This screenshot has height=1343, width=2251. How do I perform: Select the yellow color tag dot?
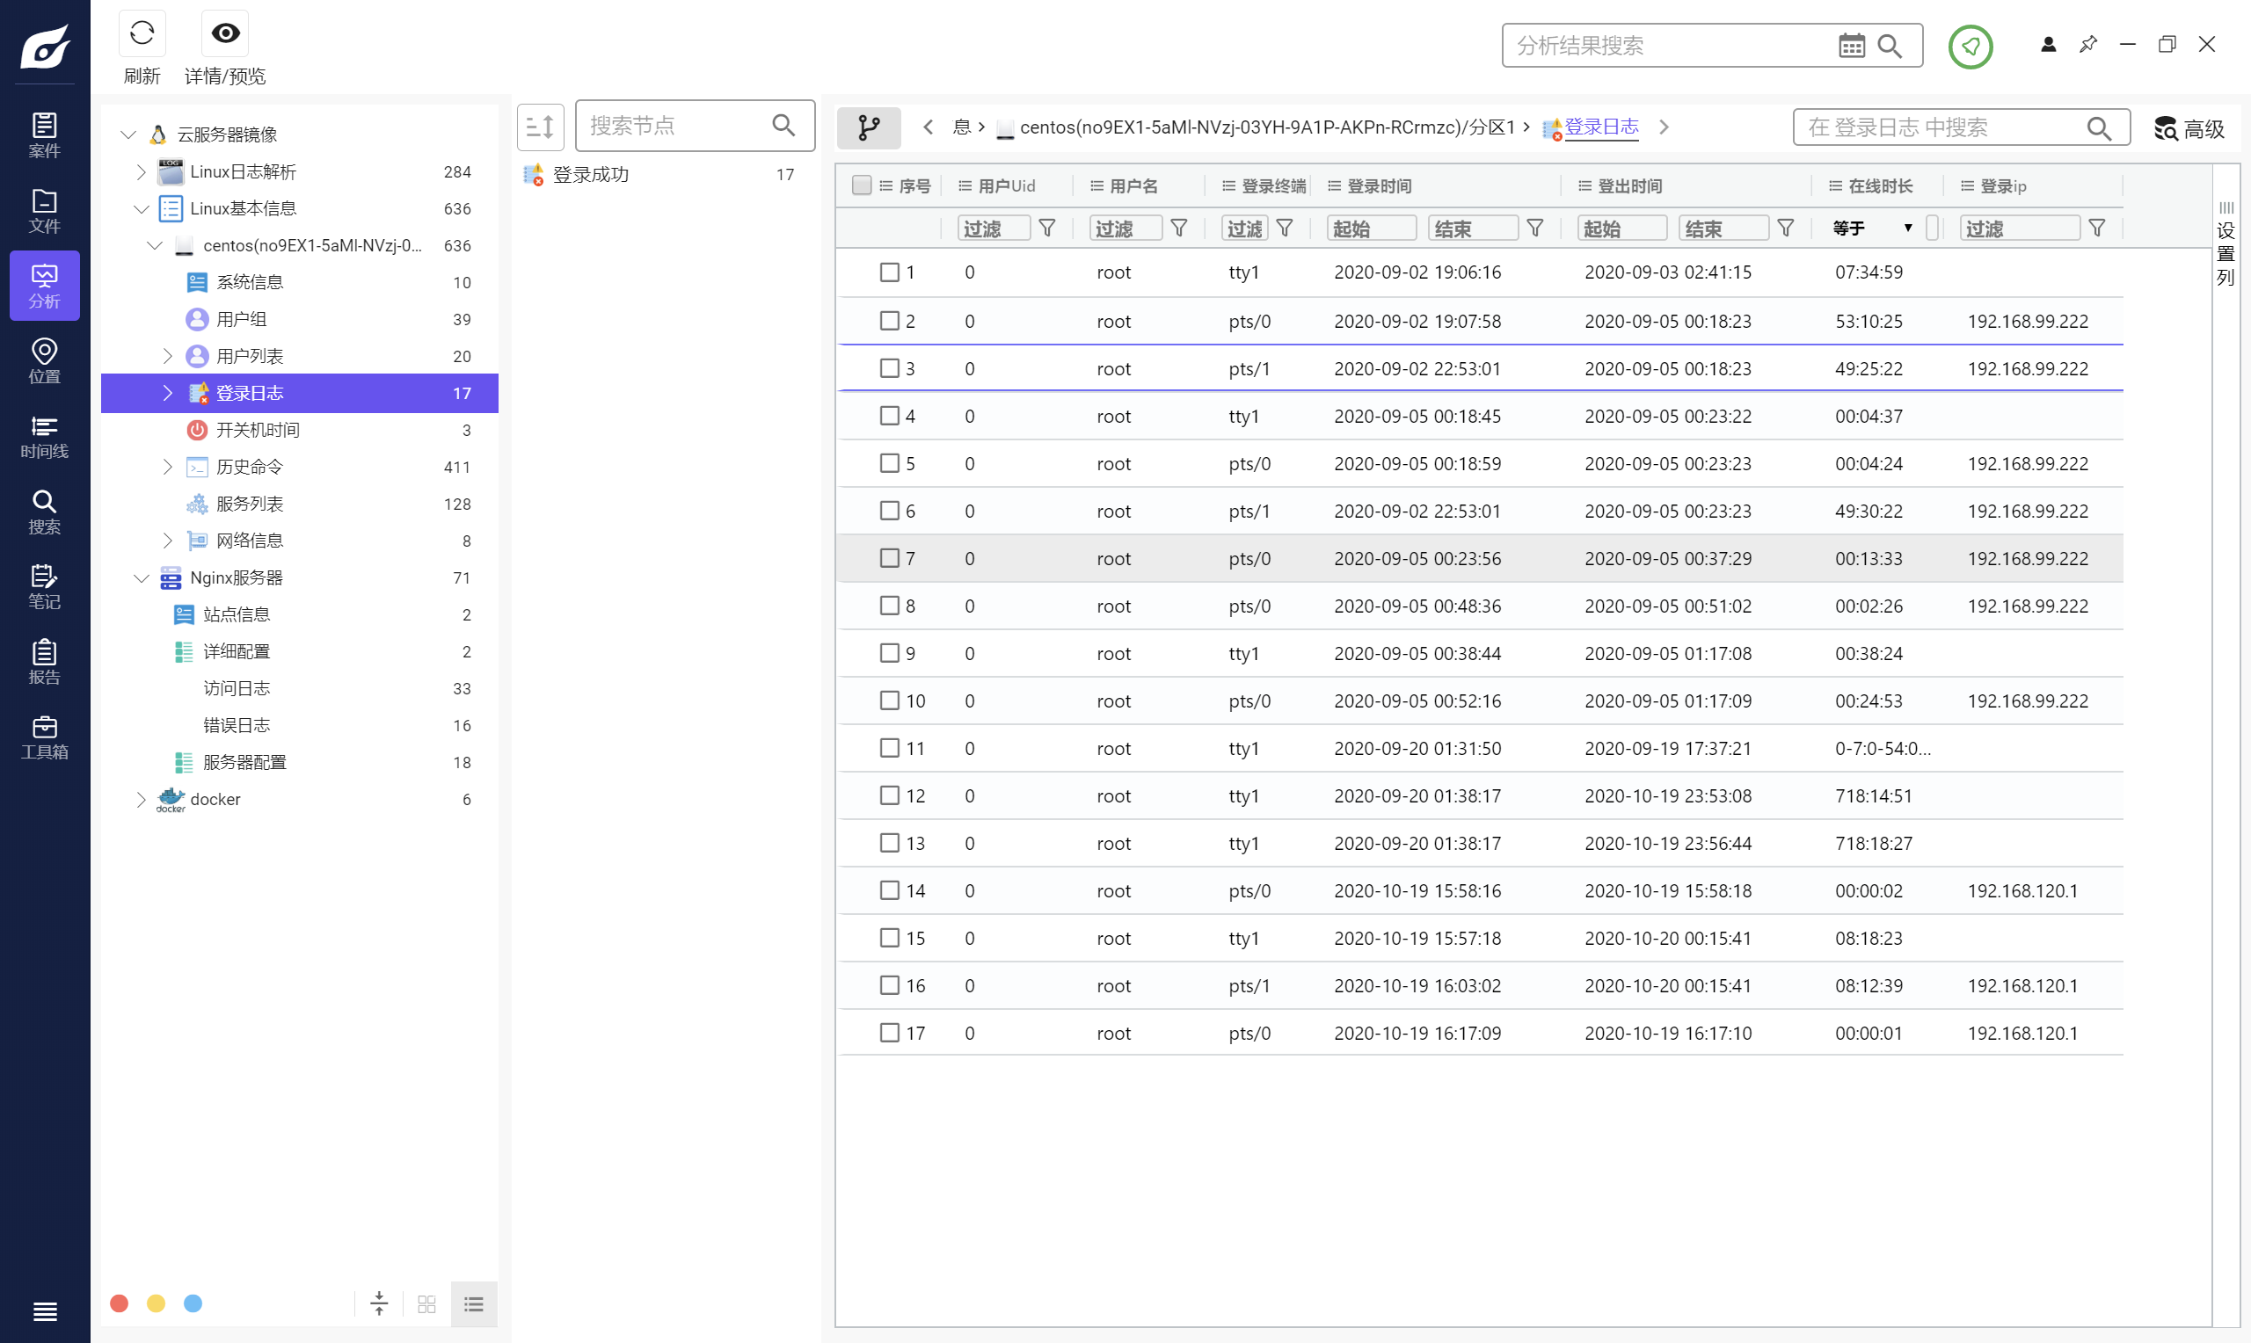tap(157, 1303)
